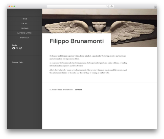164x139 pixels.
Task: Click the browser reload icon
Action: (107, 7)
